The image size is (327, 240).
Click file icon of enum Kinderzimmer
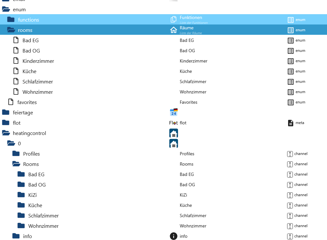(16, 61)
